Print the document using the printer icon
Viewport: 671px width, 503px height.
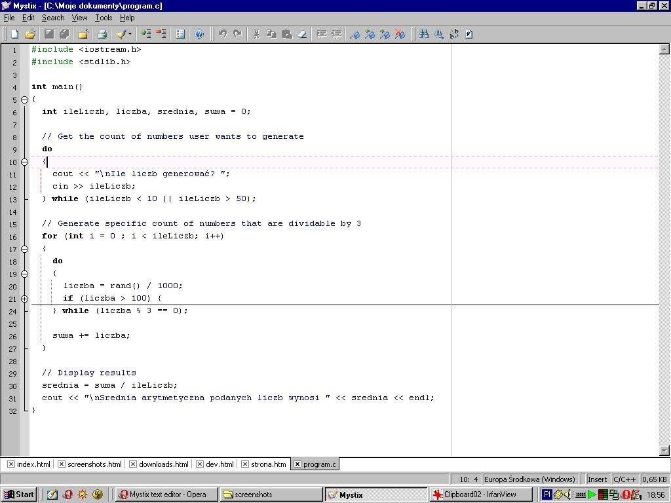pyautogui.click(x=102, y=34)
